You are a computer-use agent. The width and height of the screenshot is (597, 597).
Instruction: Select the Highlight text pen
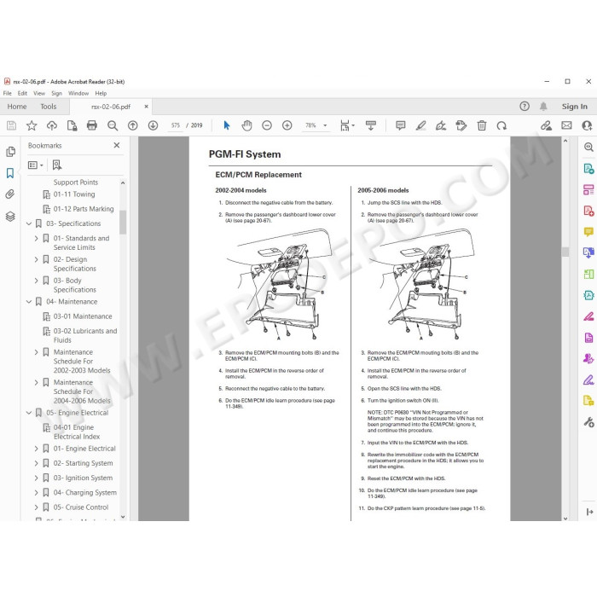420,125
